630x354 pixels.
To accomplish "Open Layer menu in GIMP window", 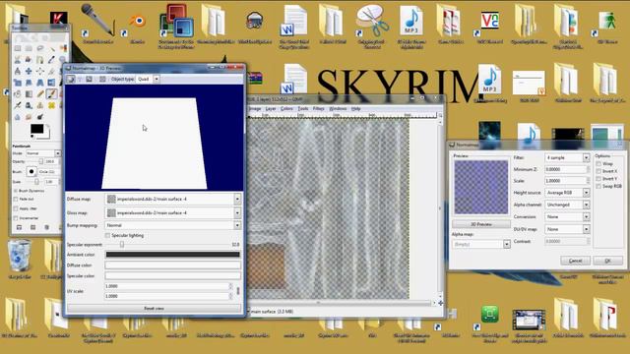I will tap(271, 109).
